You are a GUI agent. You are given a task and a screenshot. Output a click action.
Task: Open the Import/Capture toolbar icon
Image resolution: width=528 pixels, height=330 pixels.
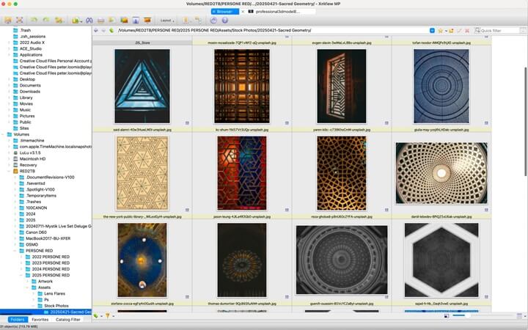(77, 21)
